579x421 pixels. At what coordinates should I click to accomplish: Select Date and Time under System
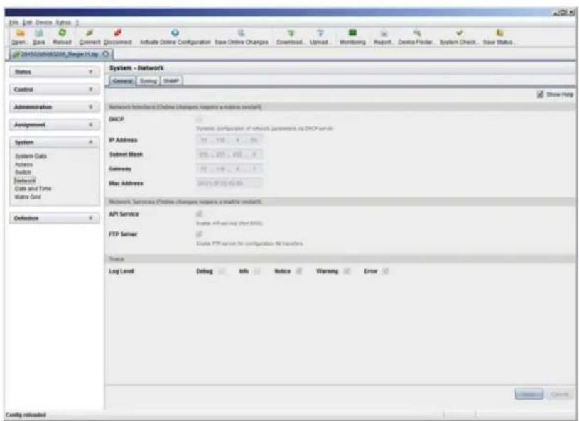pos(33,189)
